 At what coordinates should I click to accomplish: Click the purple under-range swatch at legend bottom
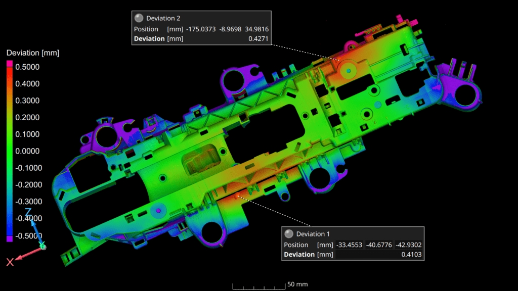coord(10,238)
